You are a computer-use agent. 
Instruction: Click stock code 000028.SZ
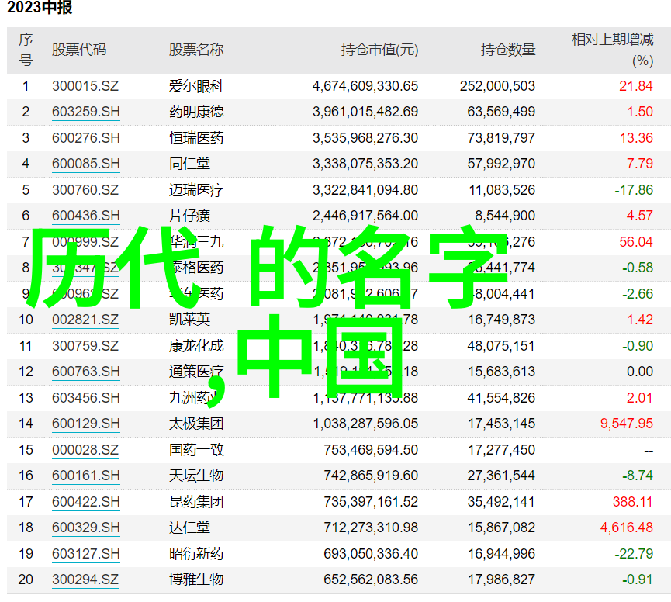point(85,450)
